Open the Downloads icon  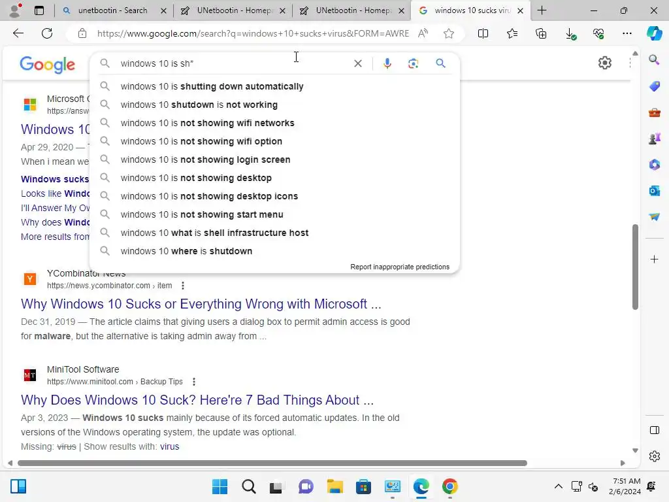[x=570, y=33]
